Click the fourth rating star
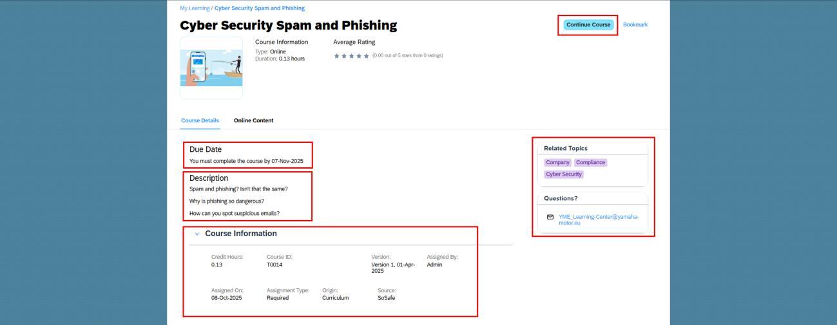Image resolution: width=837 pixels, height=325 pixels. pos(359,55)
